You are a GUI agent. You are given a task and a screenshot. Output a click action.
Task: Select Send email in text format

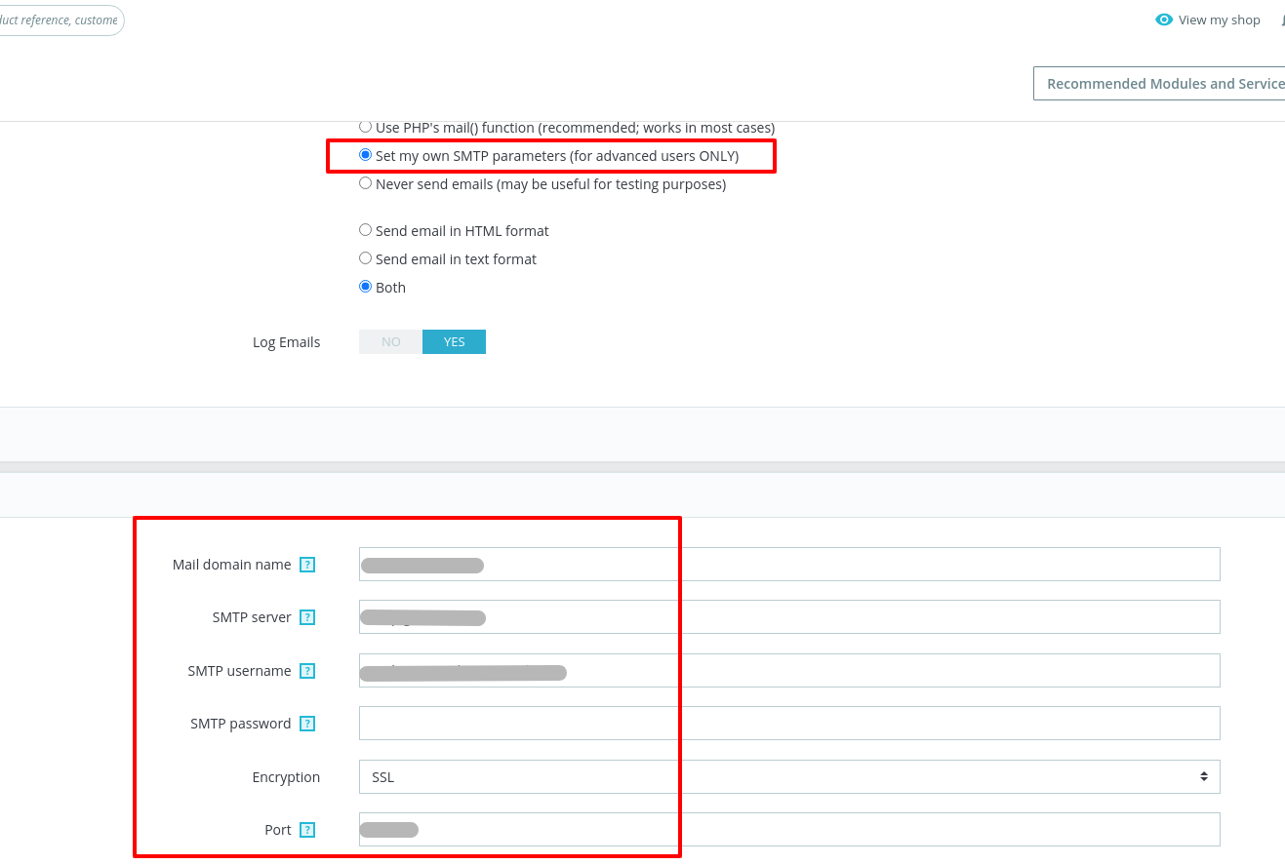point(366,258)
